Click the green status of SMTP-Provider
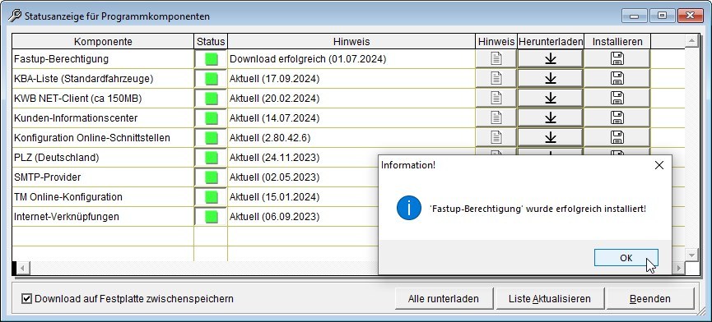The width and height of the screenshot is (712, 322). [x=212, y=177]
